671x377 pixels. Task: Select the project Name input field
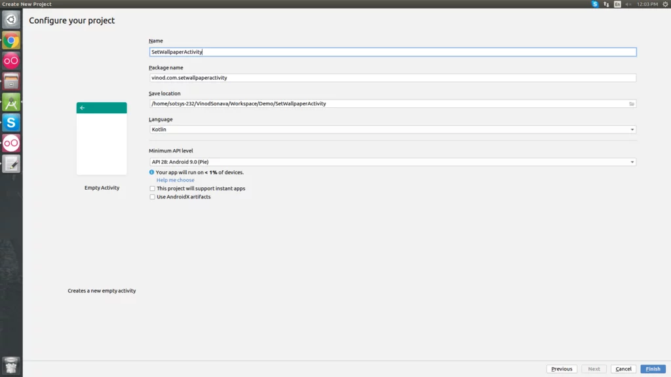click(x=393, y=52)
